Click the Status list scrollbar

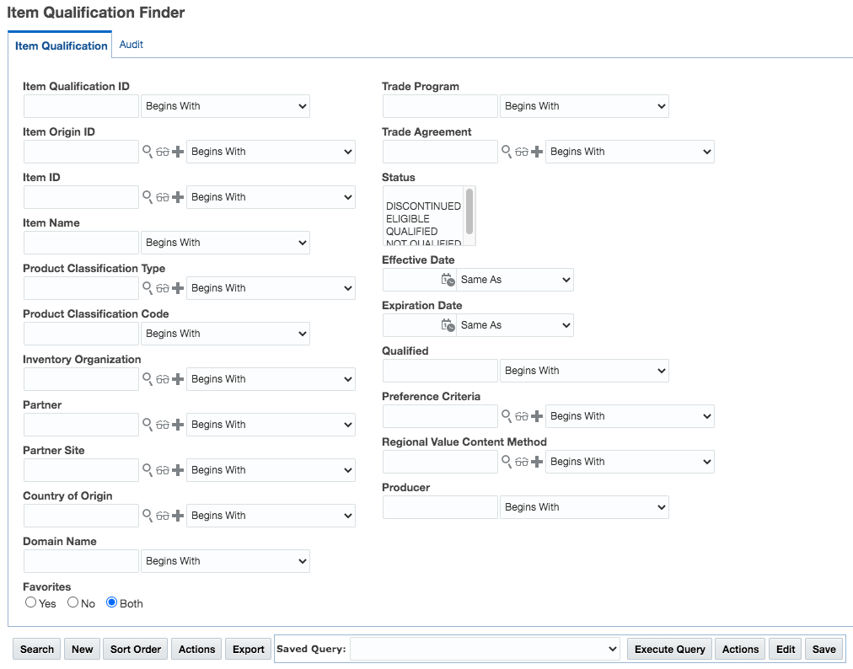[x=469, y=212]
